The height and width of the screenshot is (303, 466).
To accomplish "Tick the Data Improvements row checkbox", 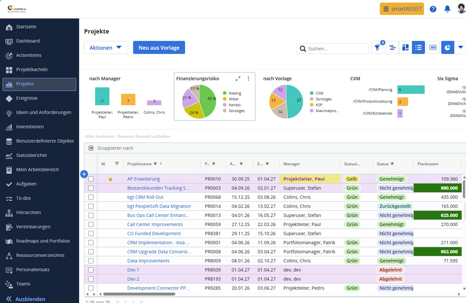I will (x=91, y=261).
